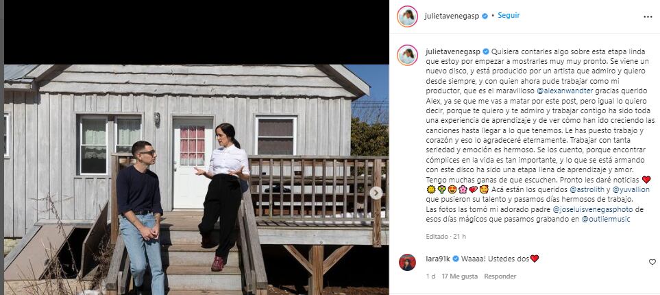Click verified badge beside lara91k
Screen dimensions: 660x295
coord(456,259)
